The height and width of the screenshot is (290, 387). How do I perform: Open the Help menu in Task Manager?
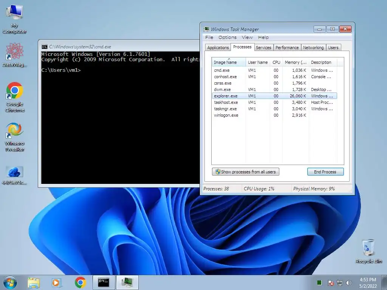tap(263, 37)
